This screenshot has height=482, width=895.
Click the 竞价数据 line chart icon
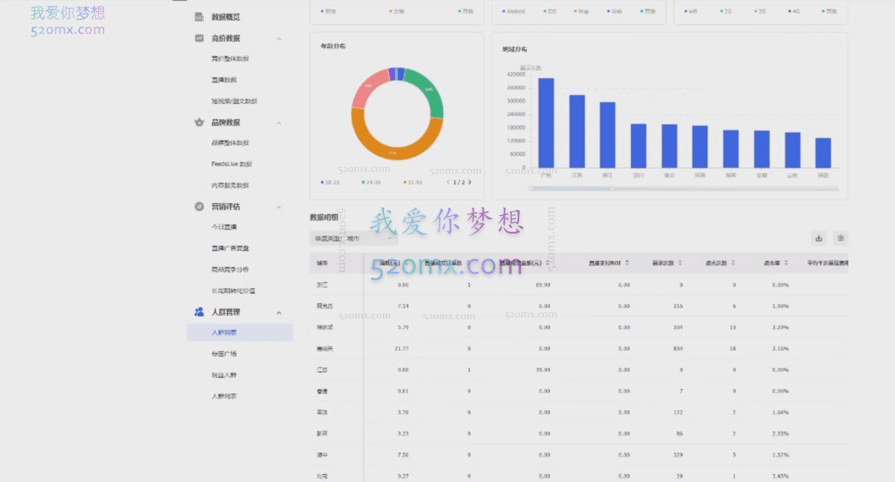[x=199, y=38]
